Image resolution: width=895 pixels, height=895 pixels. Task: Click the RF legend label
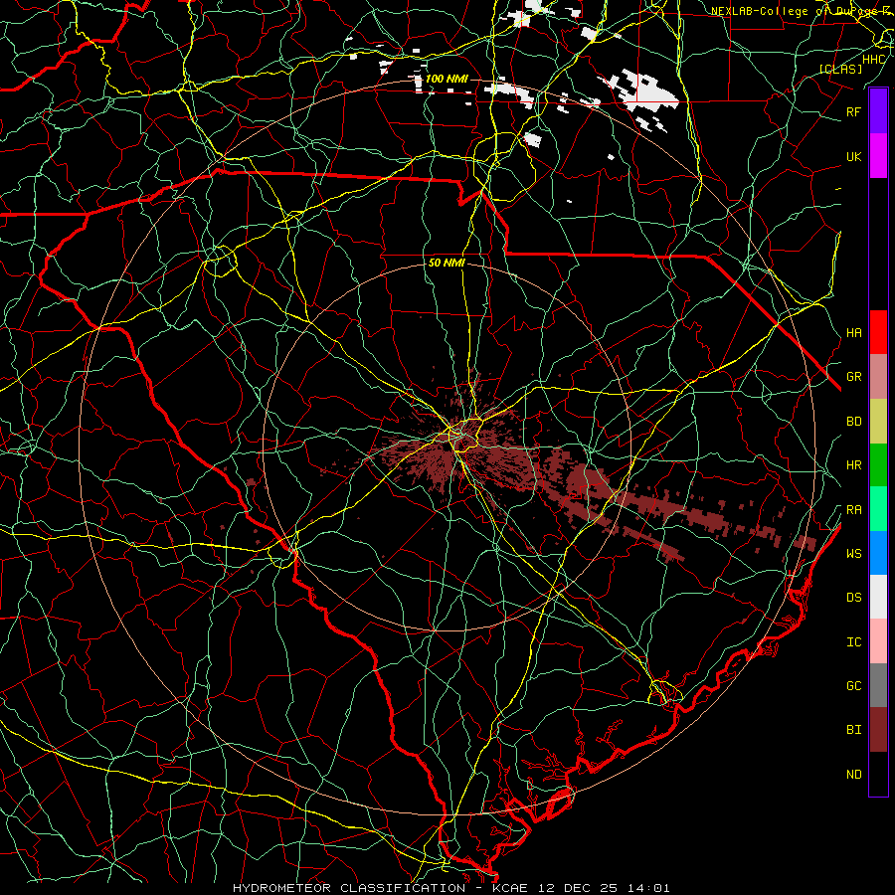(x=854, y=111)
